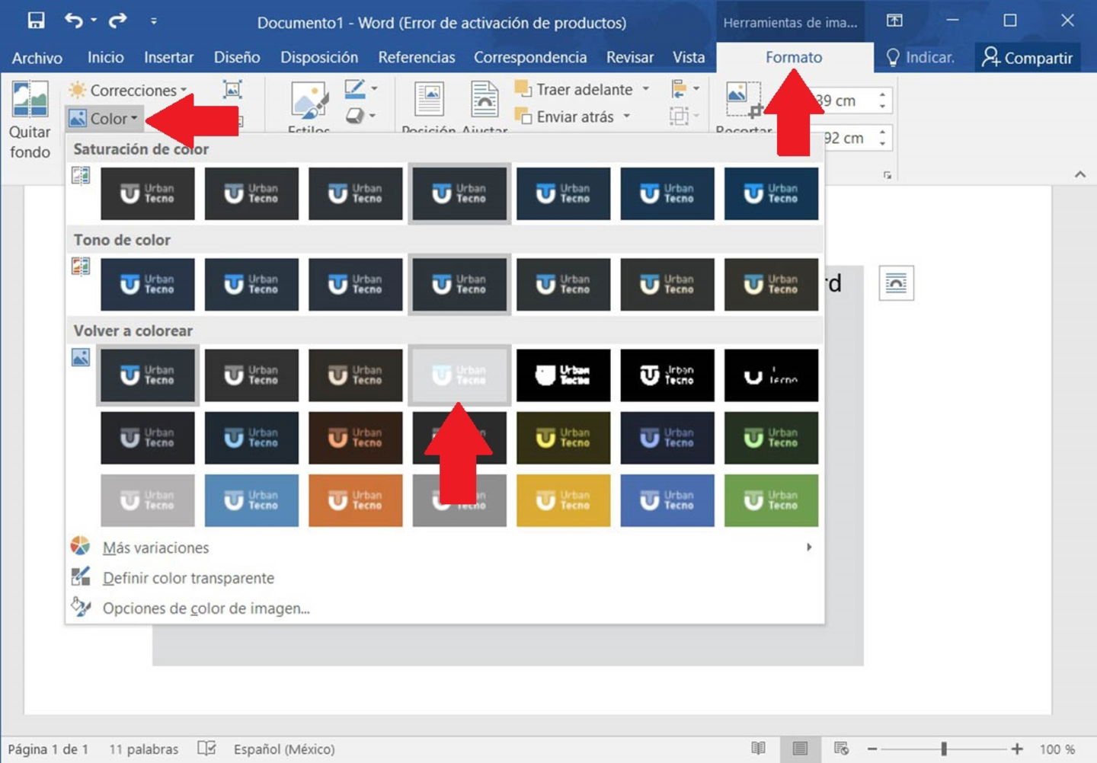Screen dimensions: 1097x763
Task: Open the align objects dropdown
Action: point(685,89)
